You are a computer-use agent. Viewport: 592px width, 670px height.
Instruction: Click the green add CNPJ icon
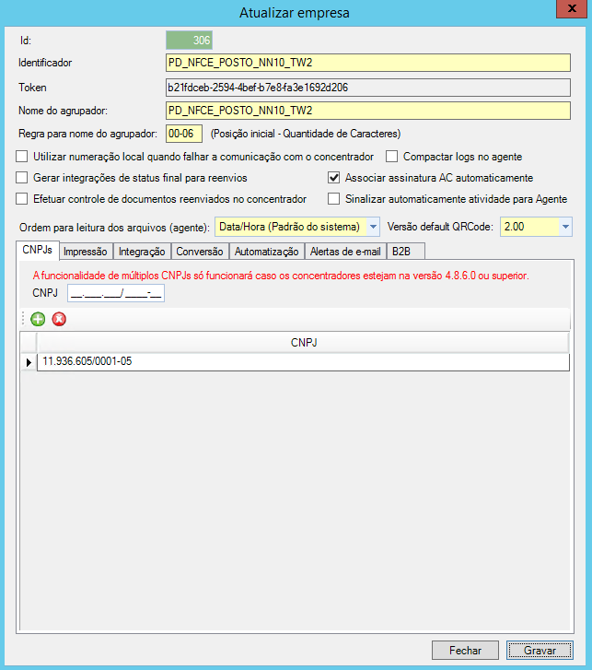coord(38,319)
